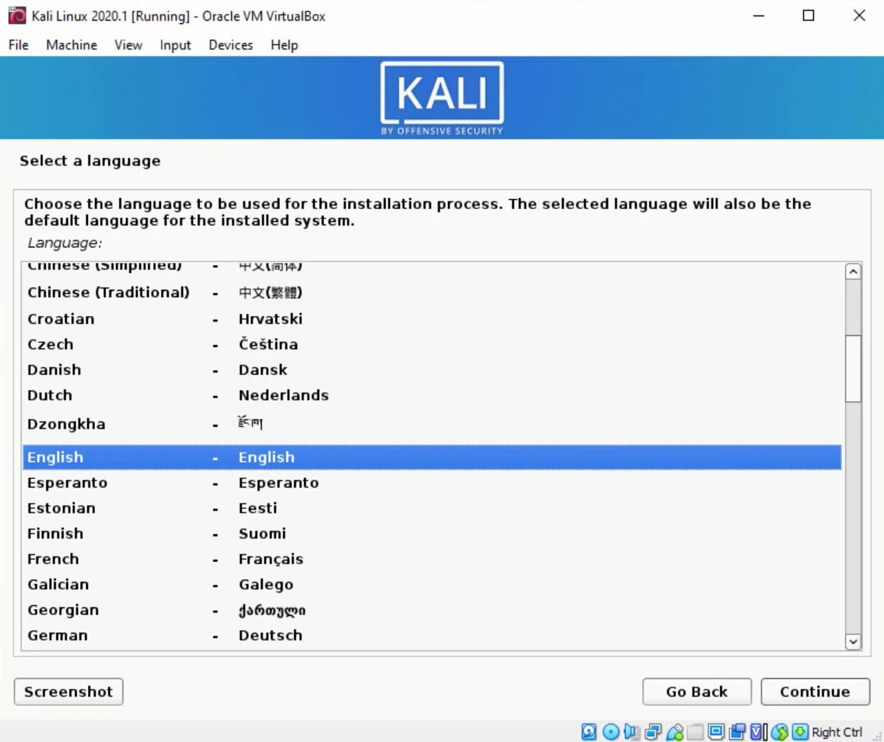Open the optical drive indicator in status bar
Image resolution: width=884 pixels, height=742 pixels.
point(610,731)
